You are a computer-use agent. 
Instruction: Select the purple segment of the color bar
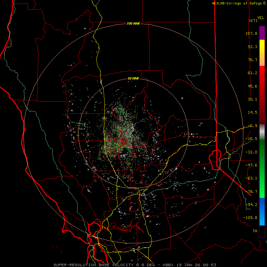[x=262, y=33]
